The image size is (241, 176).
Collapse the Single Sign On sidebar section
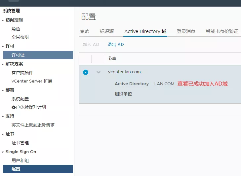pos(3,152)
